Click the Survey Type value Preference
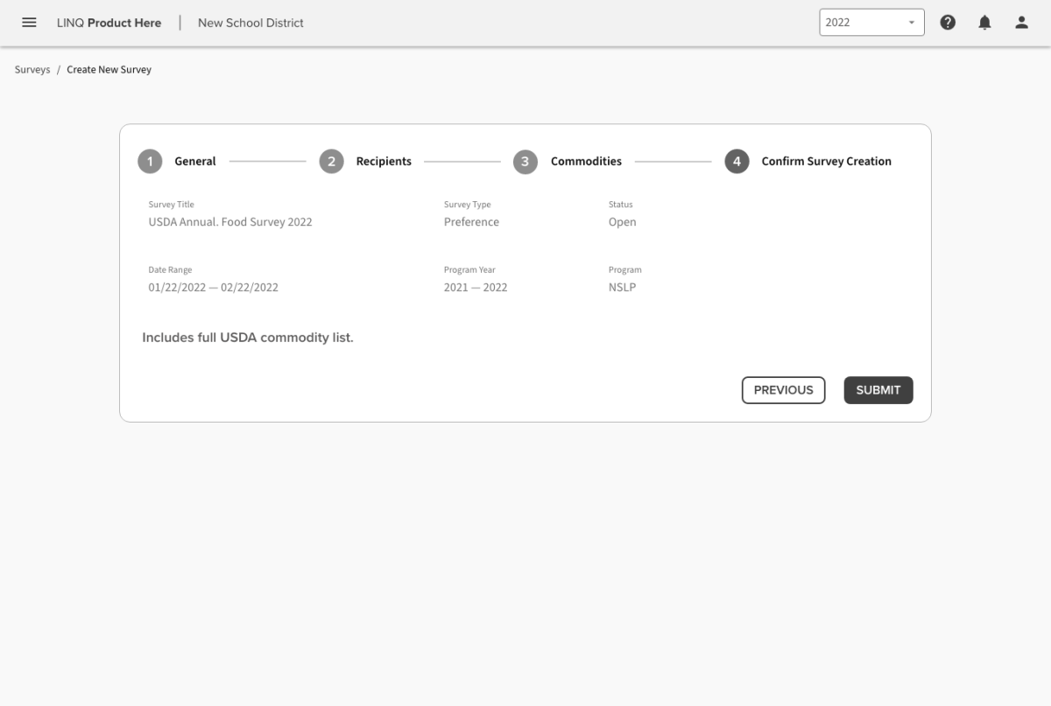1051x706 pixels. pos(471,222)
